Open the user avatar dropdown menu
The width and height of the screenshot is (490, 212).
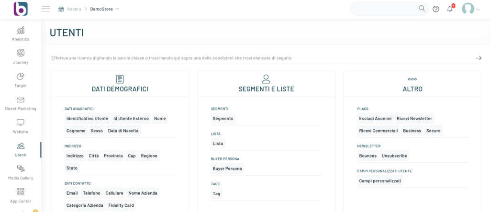pos(470,9)
